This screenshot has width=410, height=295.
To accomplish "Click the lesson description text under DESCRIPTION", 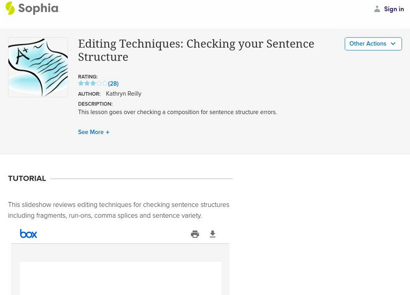I will click(x=177, y=112).
